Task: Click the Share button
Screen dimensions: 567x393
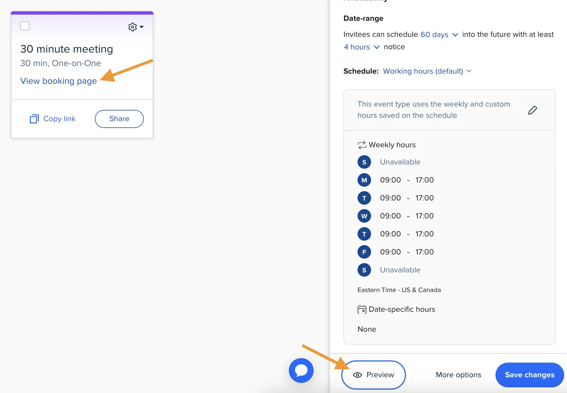Action: click(x=119, y=119)
